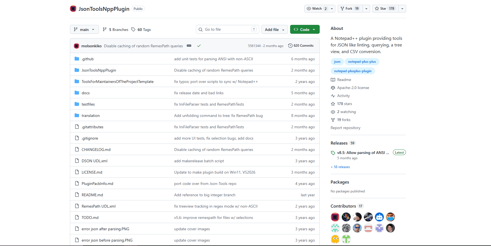
Task: Click the Readme book icon in About
Action: point(333,80)
